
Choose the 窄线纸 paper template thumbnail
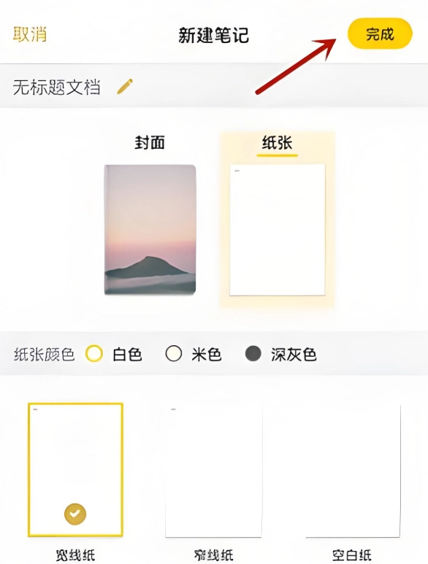(213, 471)
